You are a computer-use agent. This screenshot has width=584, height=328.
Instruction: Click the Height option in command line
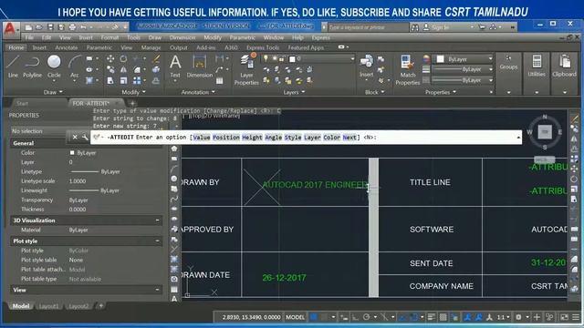coord(252,138)
